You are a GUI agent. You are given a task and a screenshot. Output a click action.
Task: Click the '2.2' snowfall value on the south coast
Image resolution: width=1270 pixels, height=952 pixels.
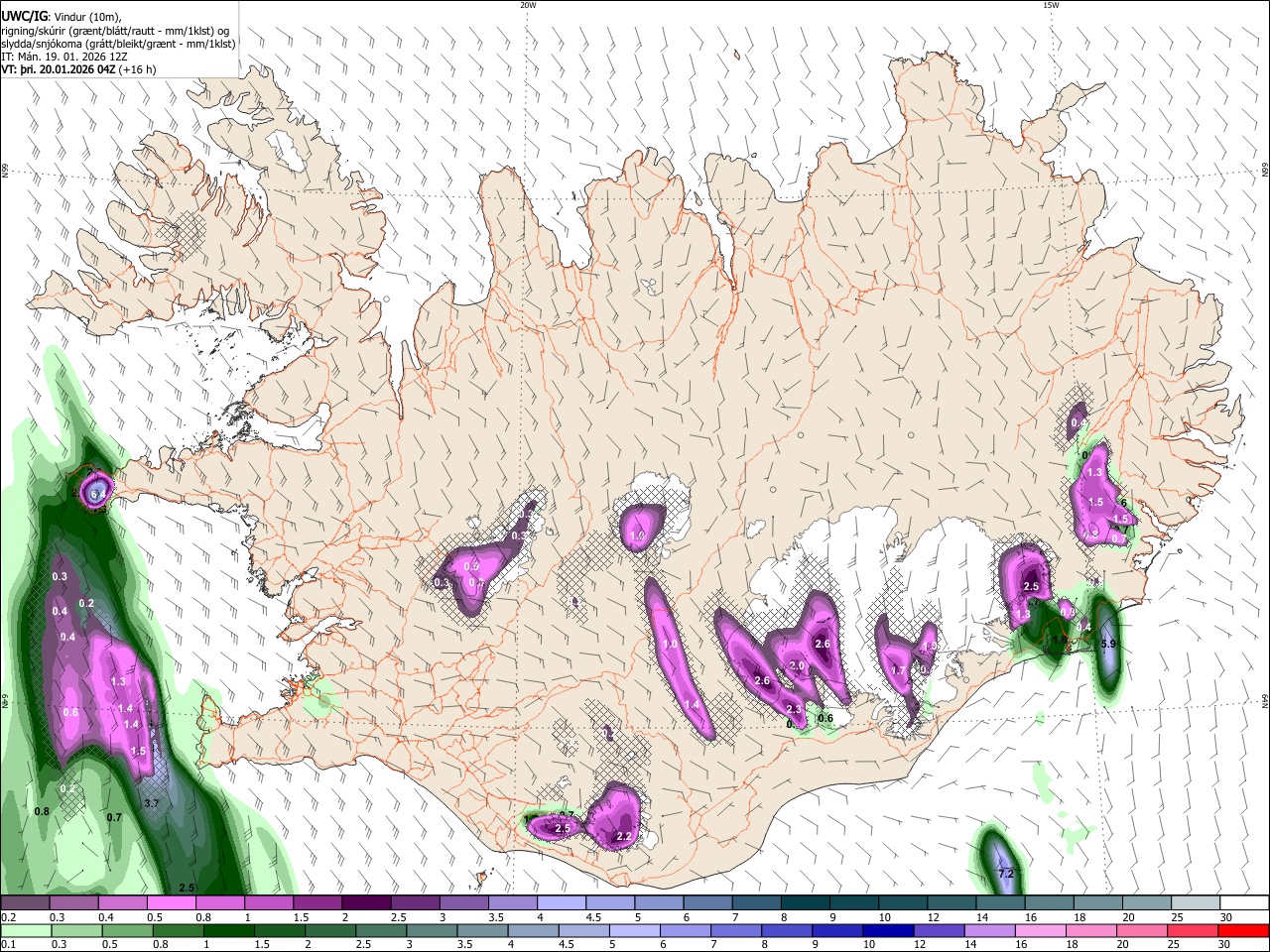pyautogui.click(x=624, y=836)
